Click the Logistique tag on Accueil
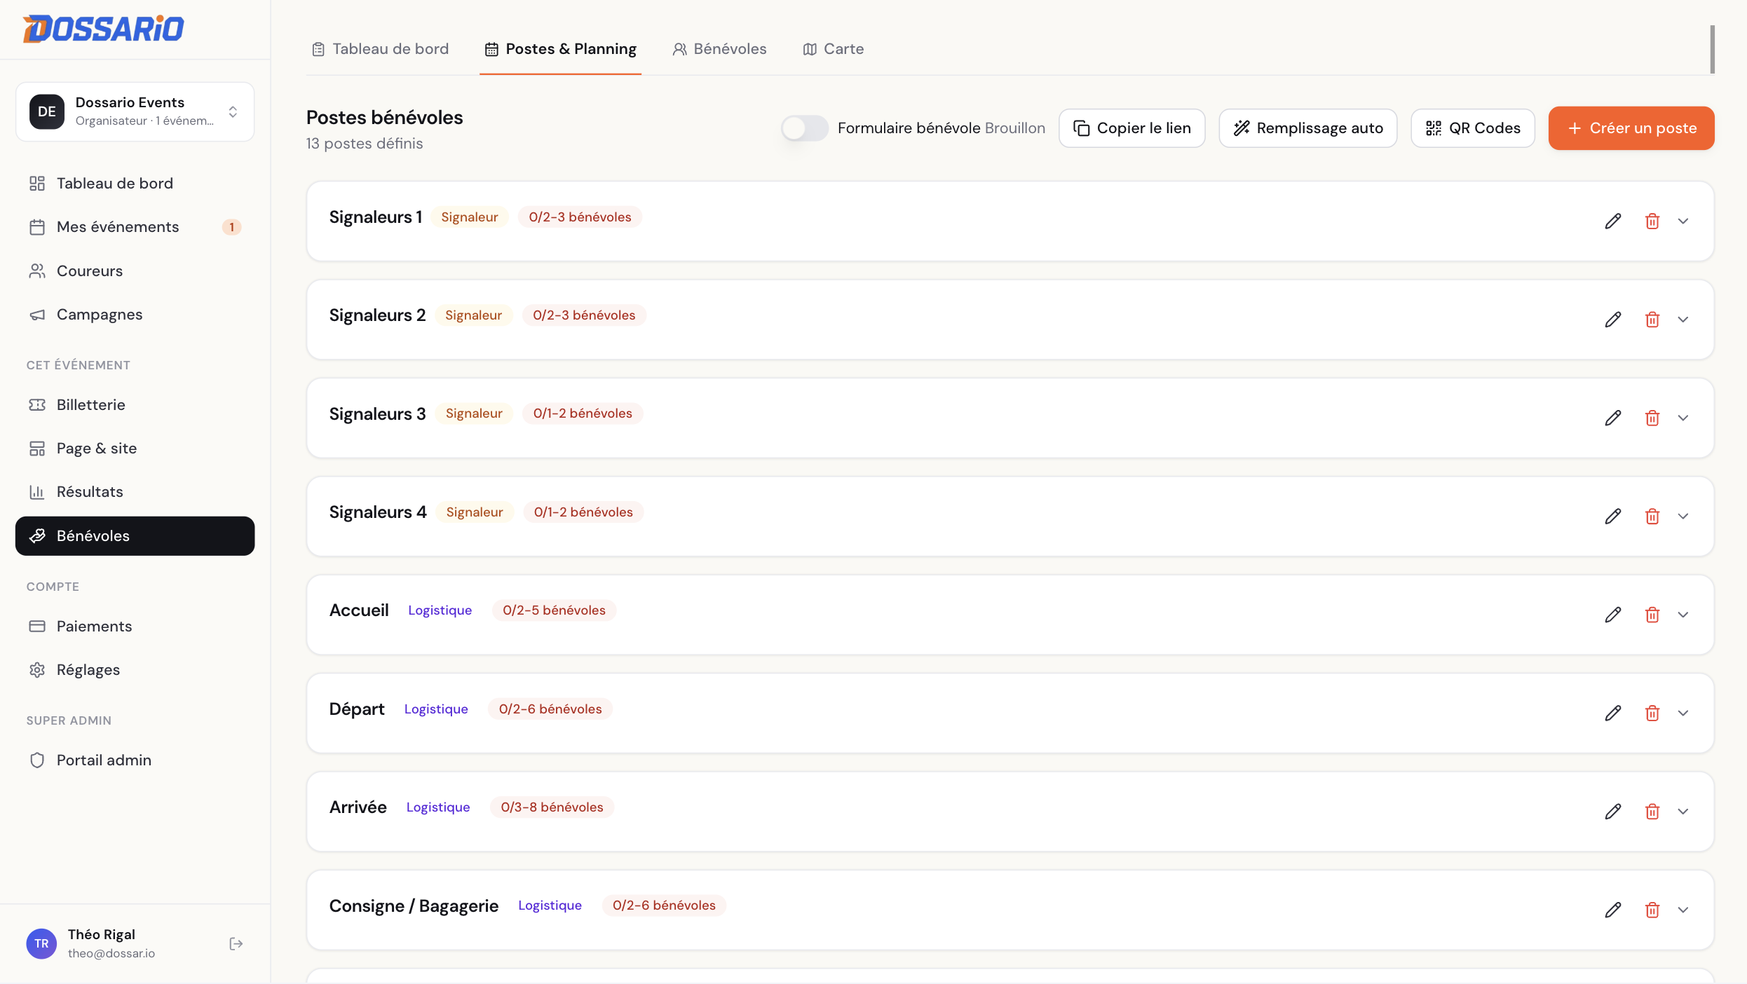1747x984 pixels. (x=440, y=610)
